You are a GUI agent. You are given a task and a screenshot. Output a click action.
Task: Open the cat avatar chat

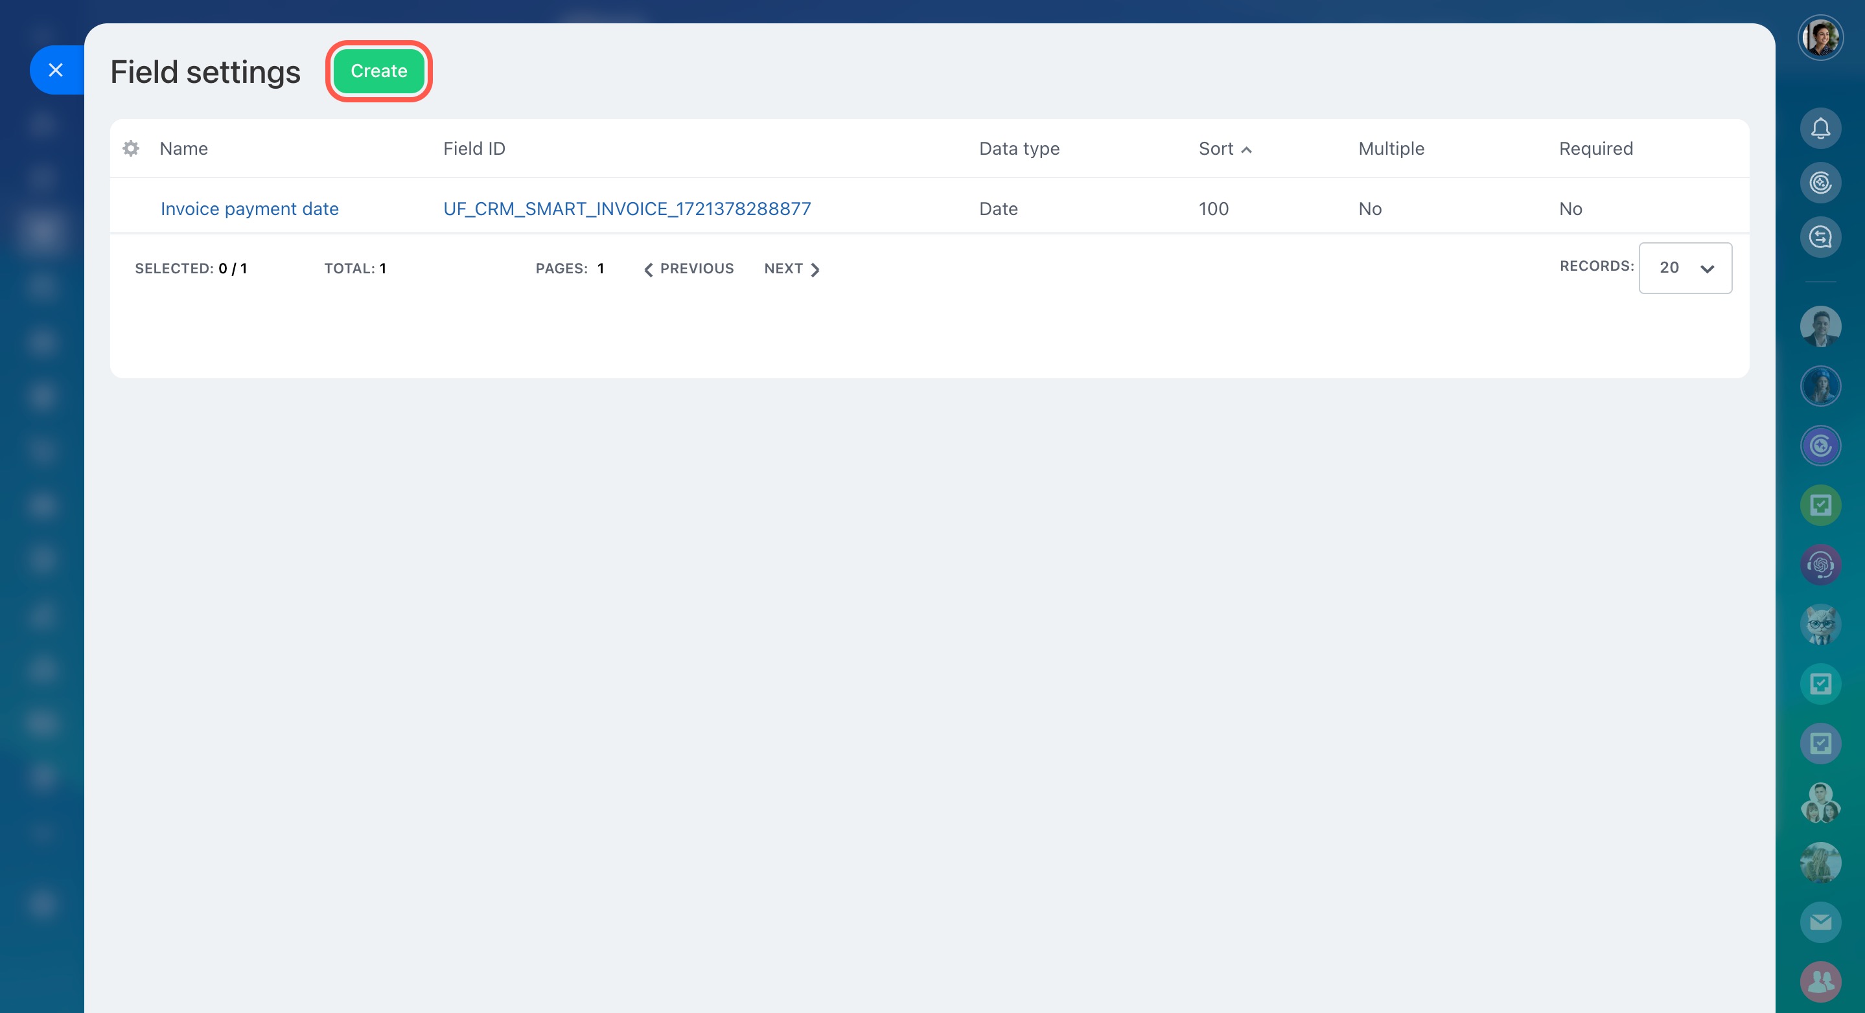tap(1820, 624)
